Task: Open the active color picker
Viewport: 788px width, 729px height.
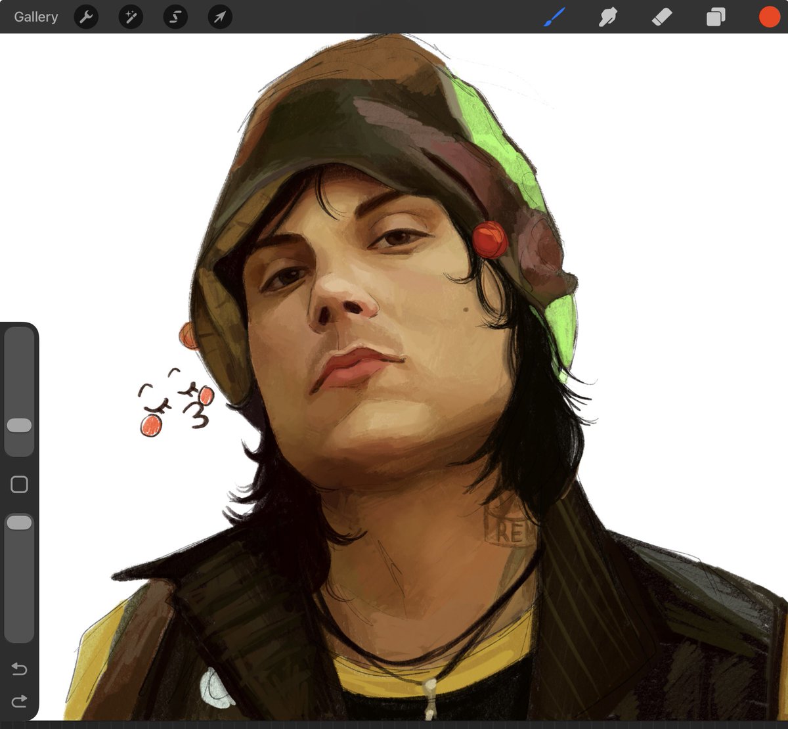Action: tap(769, 17)
